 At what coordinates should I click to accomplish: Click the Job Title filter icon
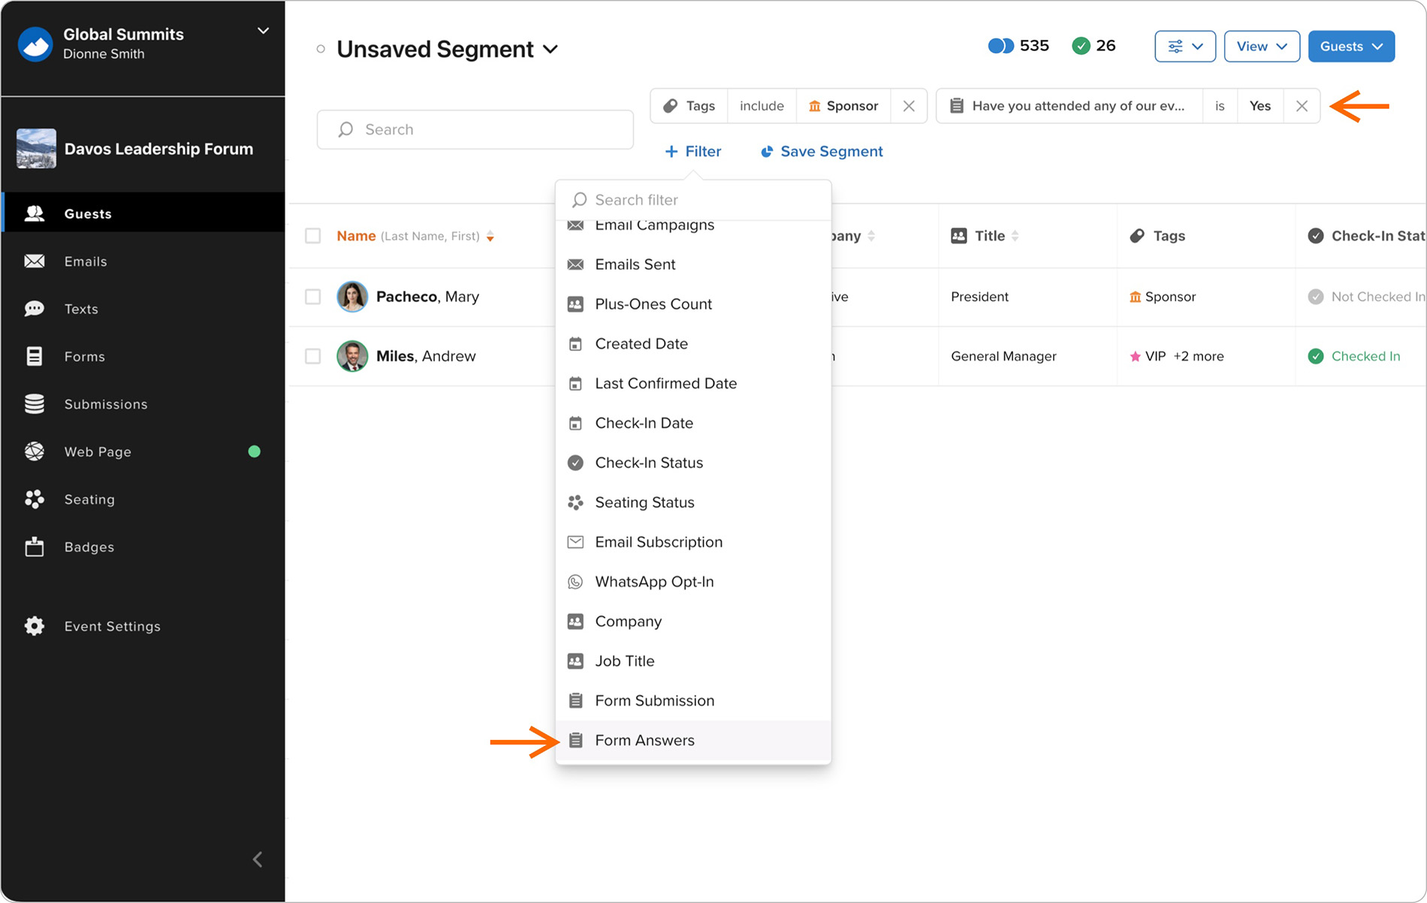[575, 661]
